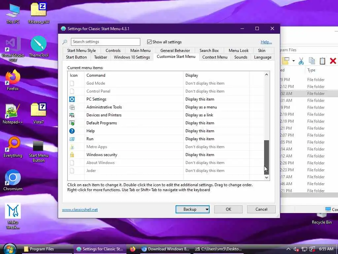Click the PC Settings gear icon

72,99
